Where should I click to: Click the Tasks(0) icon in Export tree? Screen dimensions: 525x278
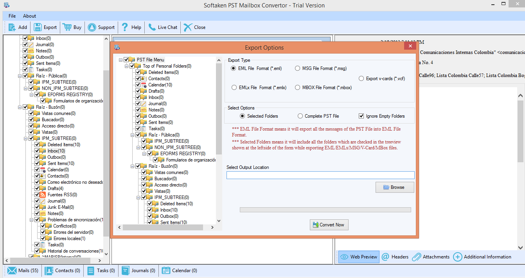click(x=144, y=129)
